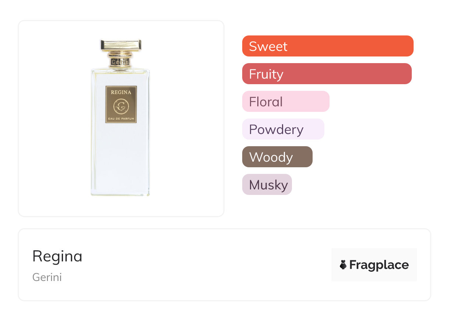Click EAU DE PARFUM text on bottle label
The image size is (449, 319).
point(121,118)
